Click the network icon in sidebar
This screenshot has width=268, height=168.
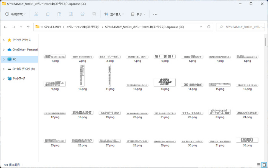[x=10, y=78]
